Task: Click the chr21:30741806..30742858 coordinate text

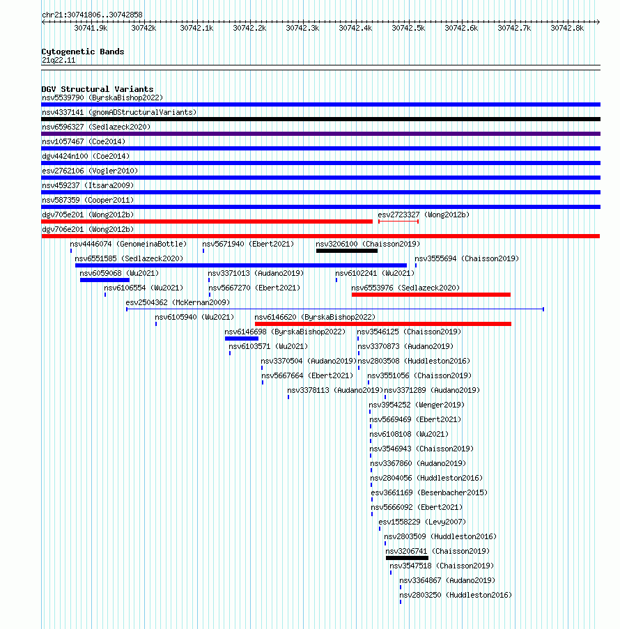Action: click(92, 15)
